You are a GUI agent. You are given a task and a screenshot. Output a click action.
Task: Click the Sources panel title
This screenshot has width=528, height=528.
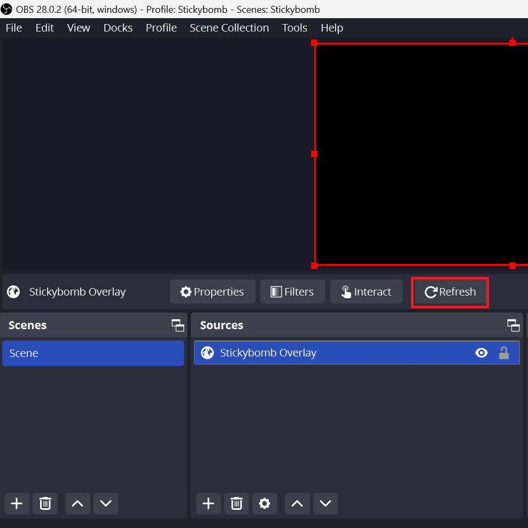point(222,325)
